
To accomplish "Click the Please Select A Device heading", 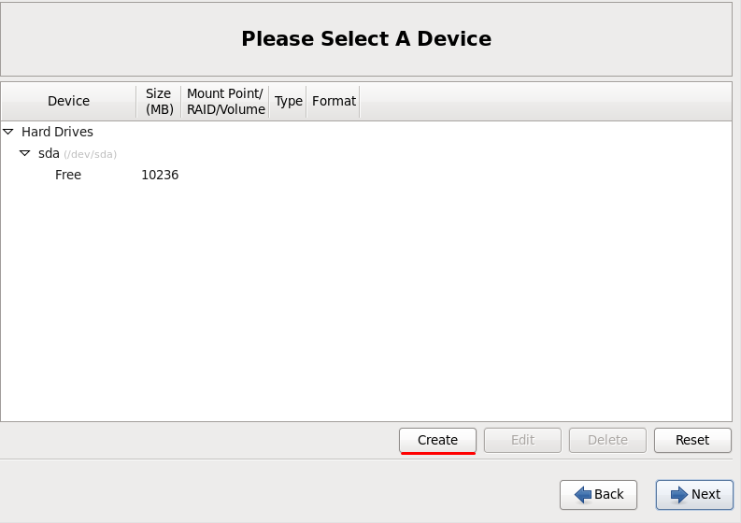I will point(366,38).
